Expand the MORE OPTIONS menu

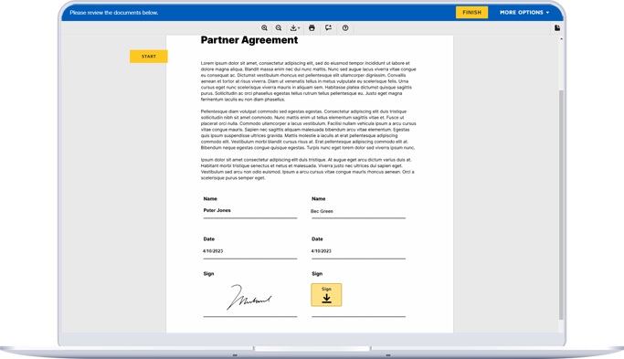pyautogui.click(x=524, y=13)
